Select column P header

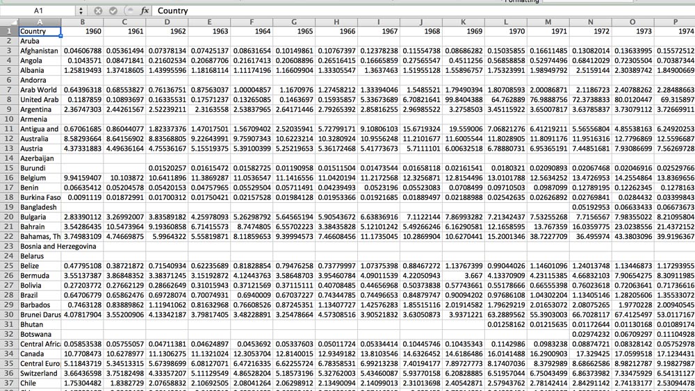(x=675, y=22)
